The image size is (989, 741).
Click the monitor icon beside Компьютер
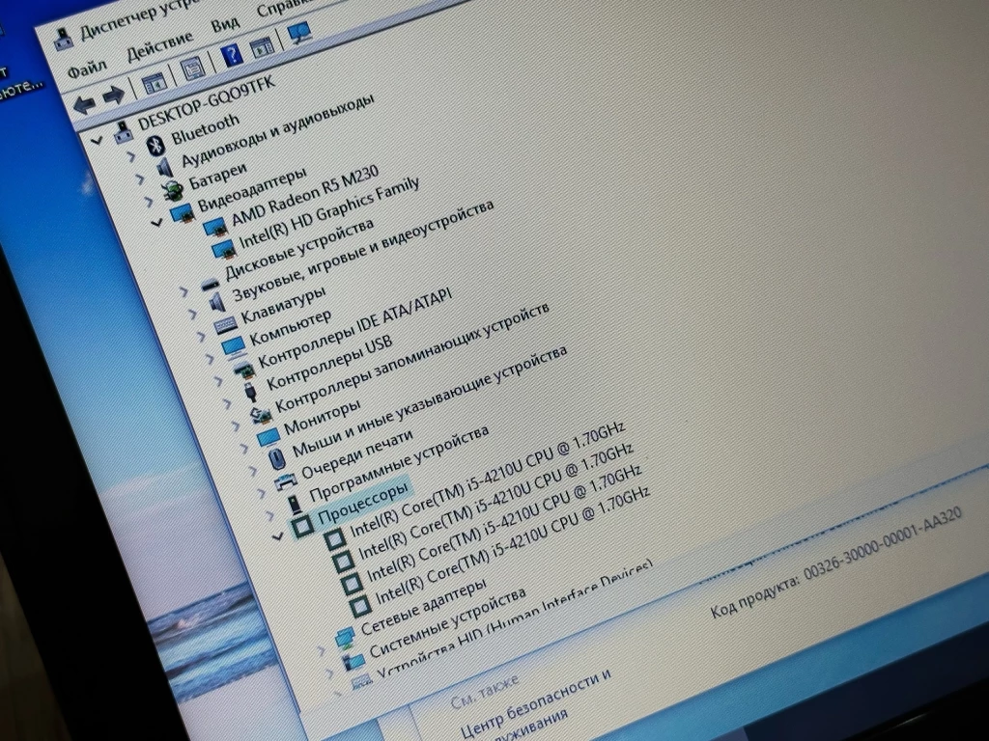coord(232,346)
